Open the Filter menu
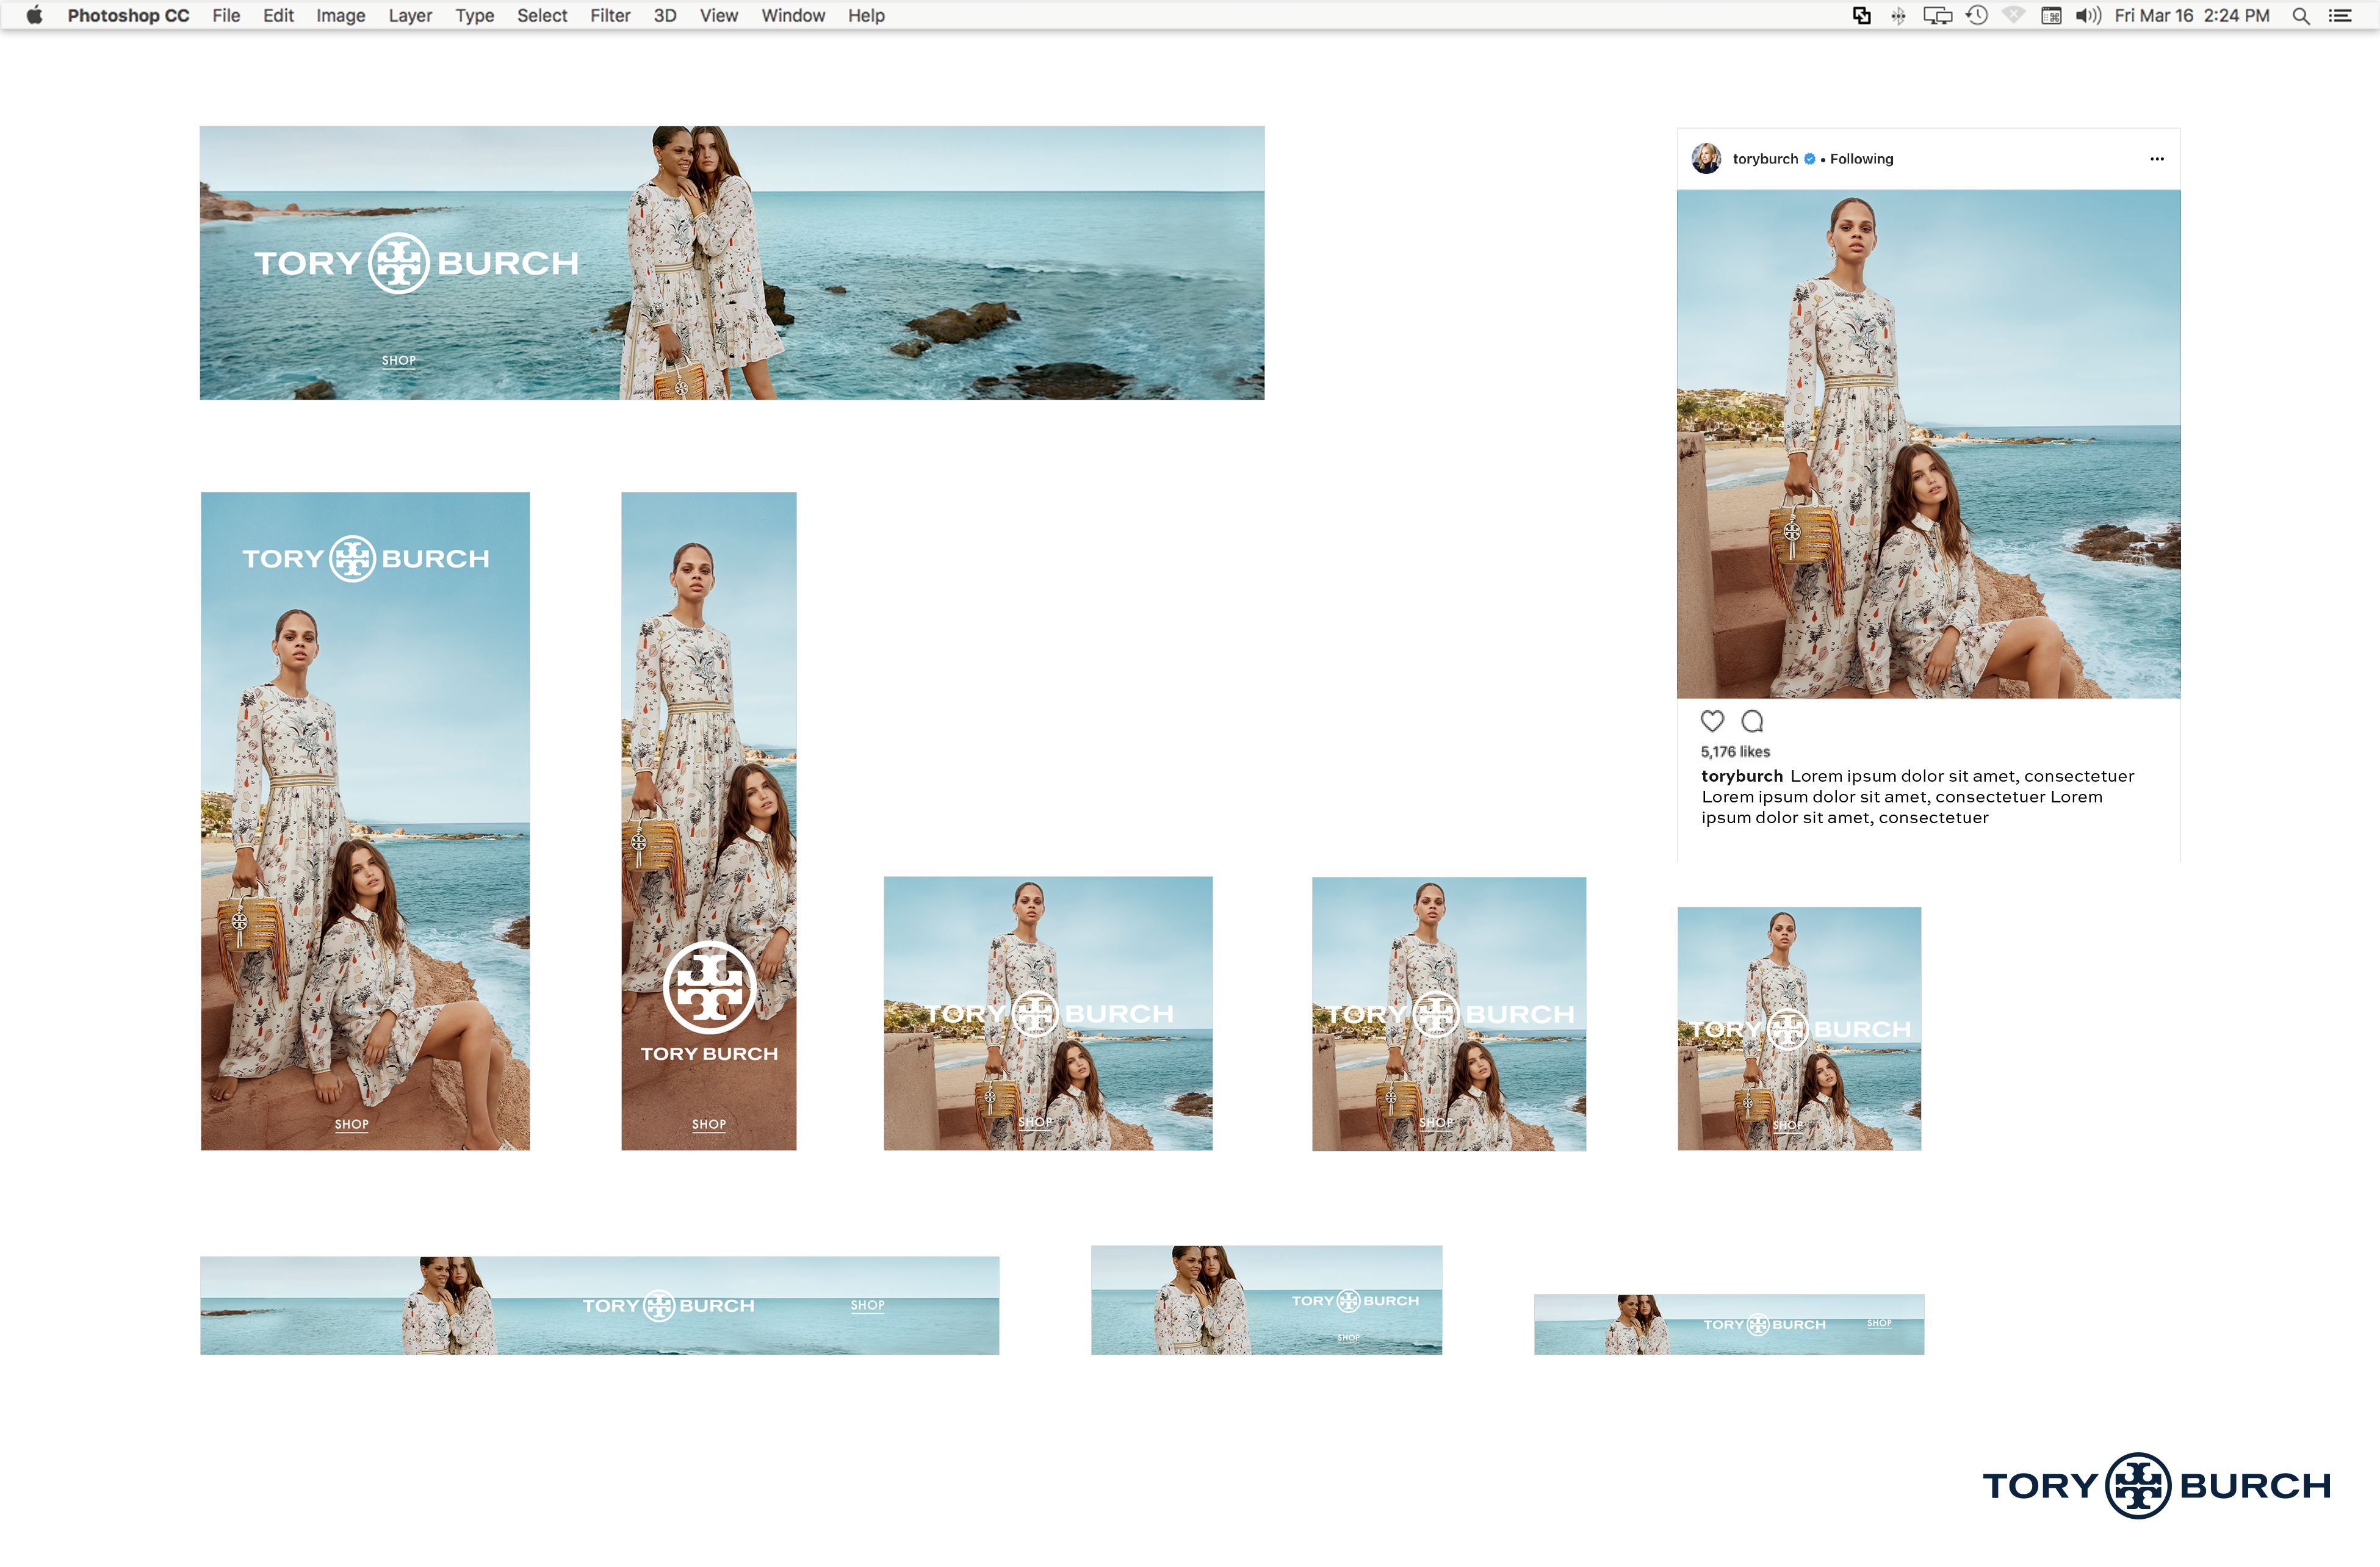Screen dimensions: 2380x1567 point(610,15)
